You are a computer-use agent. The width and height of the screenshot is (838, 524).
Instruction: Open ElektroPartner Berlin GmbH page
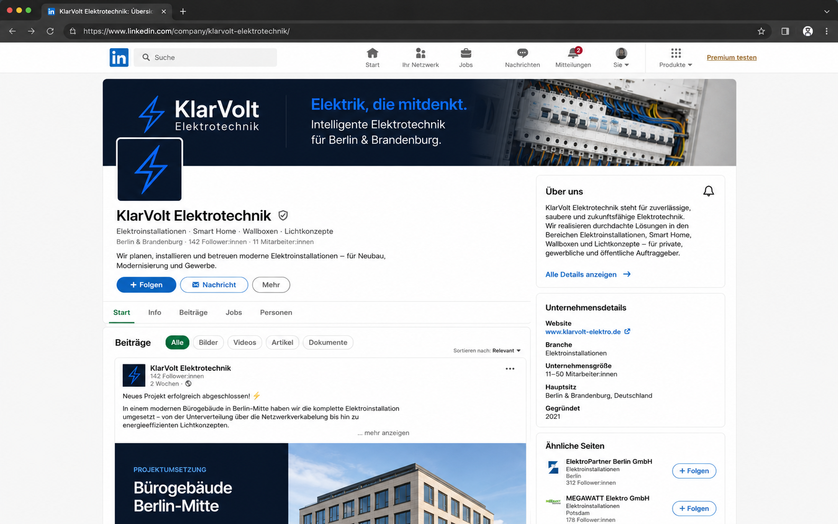[x=609, y=461]
